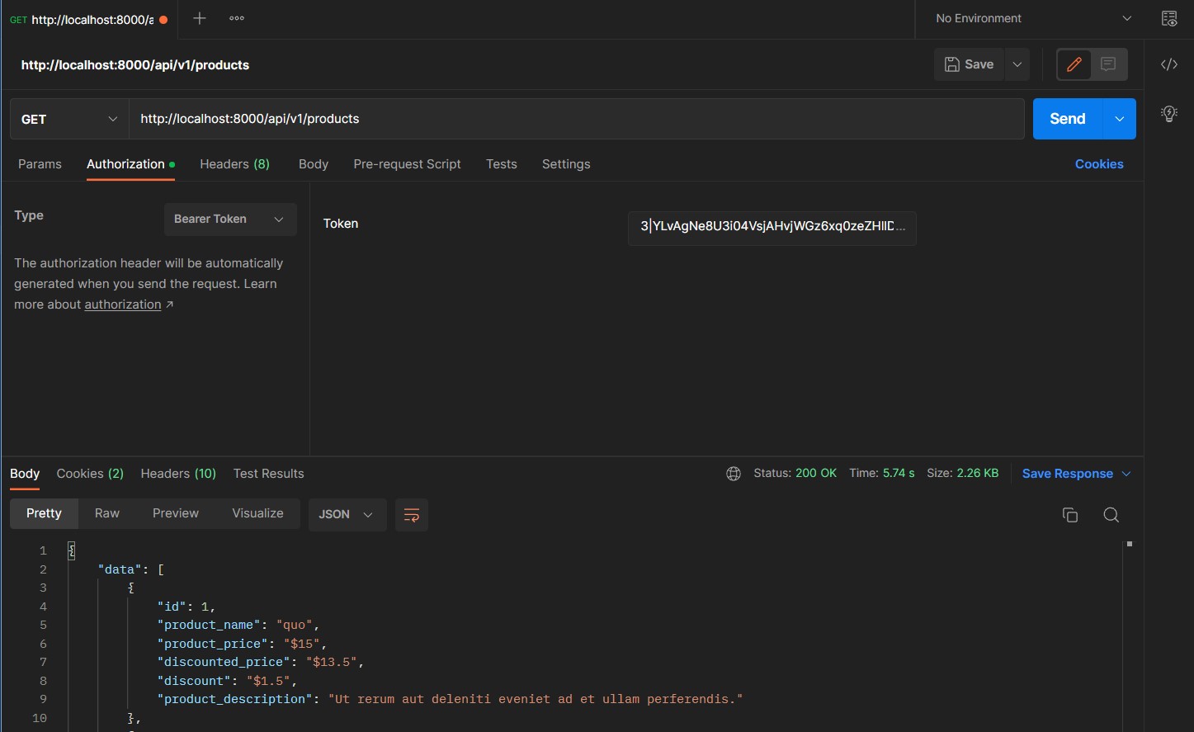Viewport: 1194px width, 732px height.
Task: Open the GET method dropdown
Action: 69,119
